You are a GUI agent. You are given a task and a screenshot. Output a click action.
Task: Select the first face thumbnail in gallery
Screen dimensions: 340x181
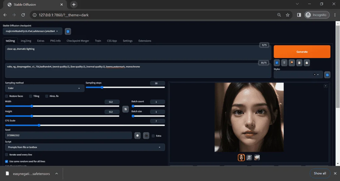241,158
